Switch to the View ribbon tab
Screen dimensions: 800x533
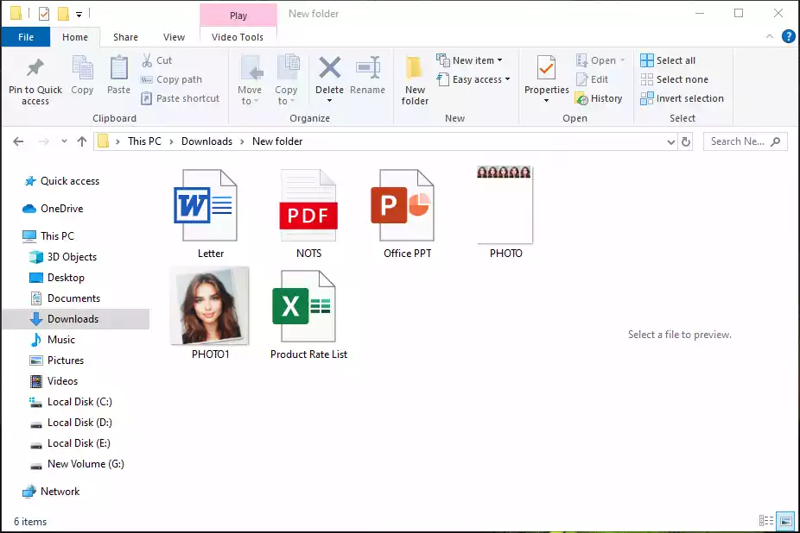175,37
